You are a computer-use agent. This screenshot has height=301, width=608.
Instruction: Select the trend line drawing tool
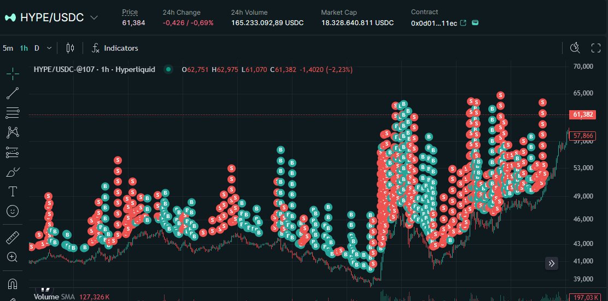coord(13,93)
